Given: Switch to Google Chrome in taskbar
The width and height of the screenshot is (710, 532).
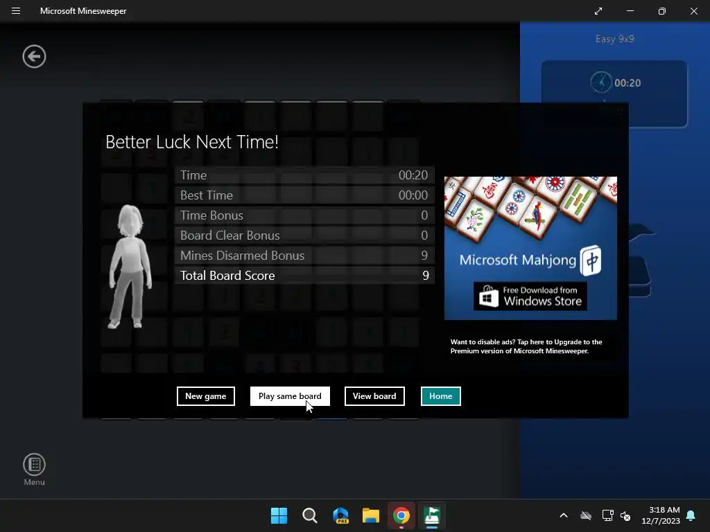Looking at the screenshot, I should pyautogui.click(x=401, y=515).
